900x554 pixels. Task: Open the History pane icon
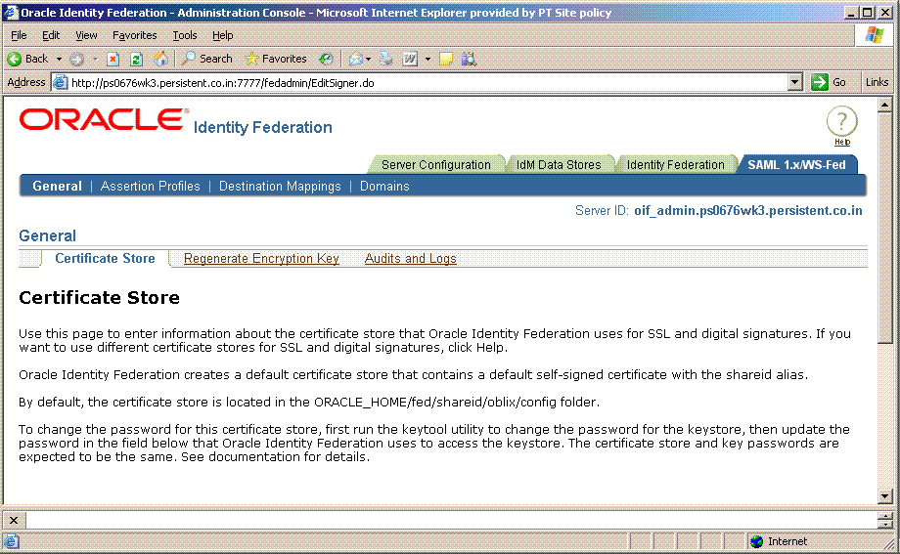[x=326, y=59]
